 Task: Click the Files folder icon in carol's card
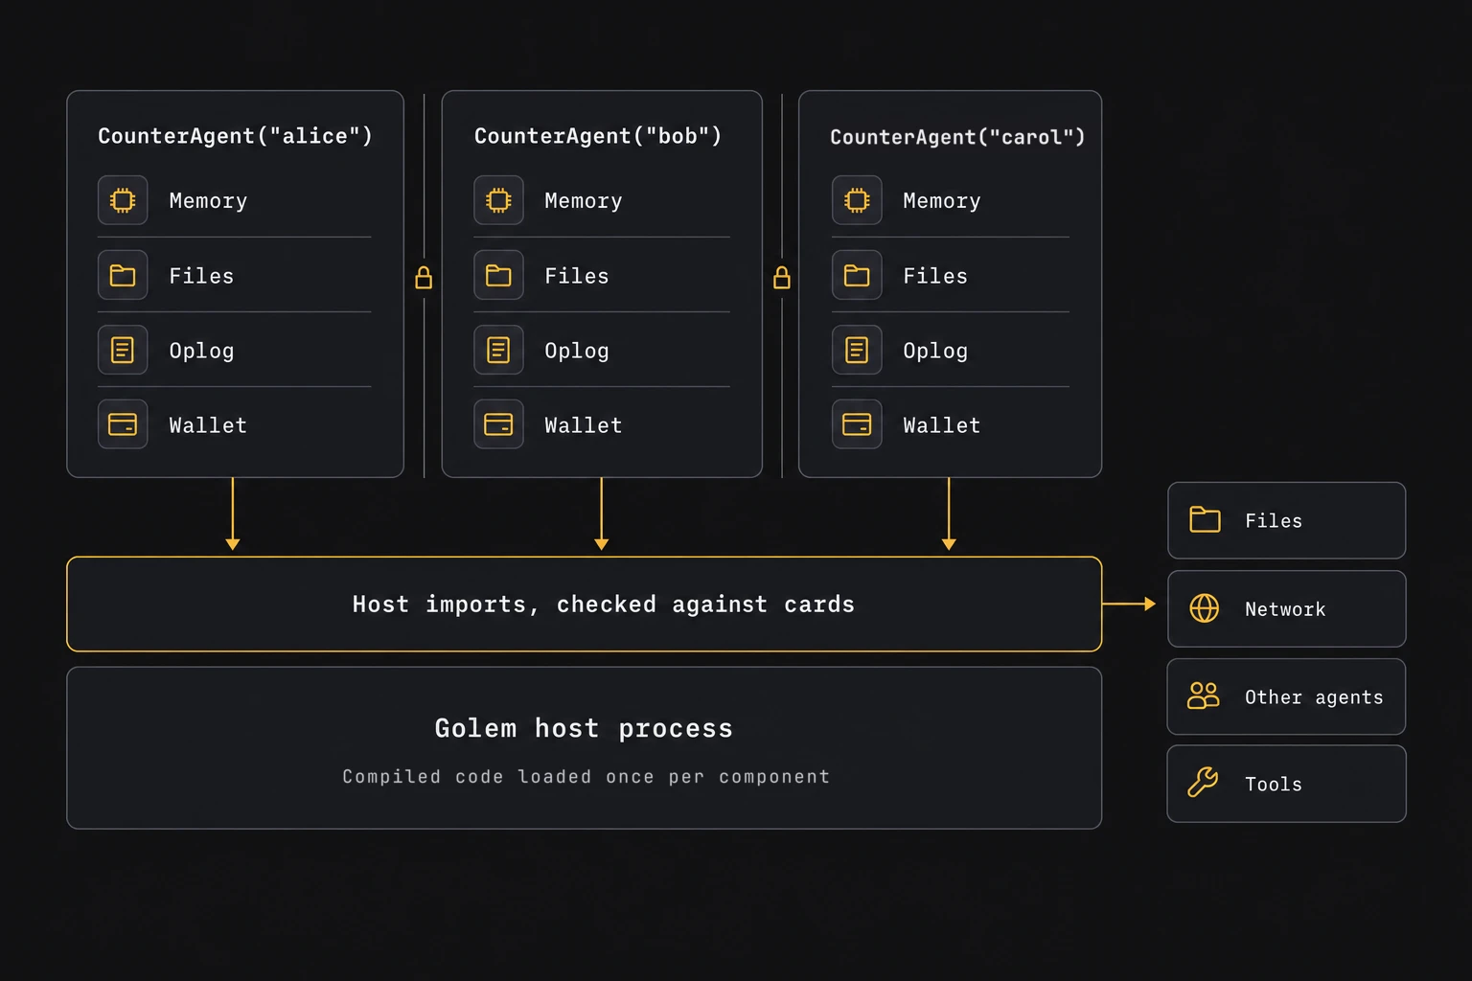coord(857,276)
